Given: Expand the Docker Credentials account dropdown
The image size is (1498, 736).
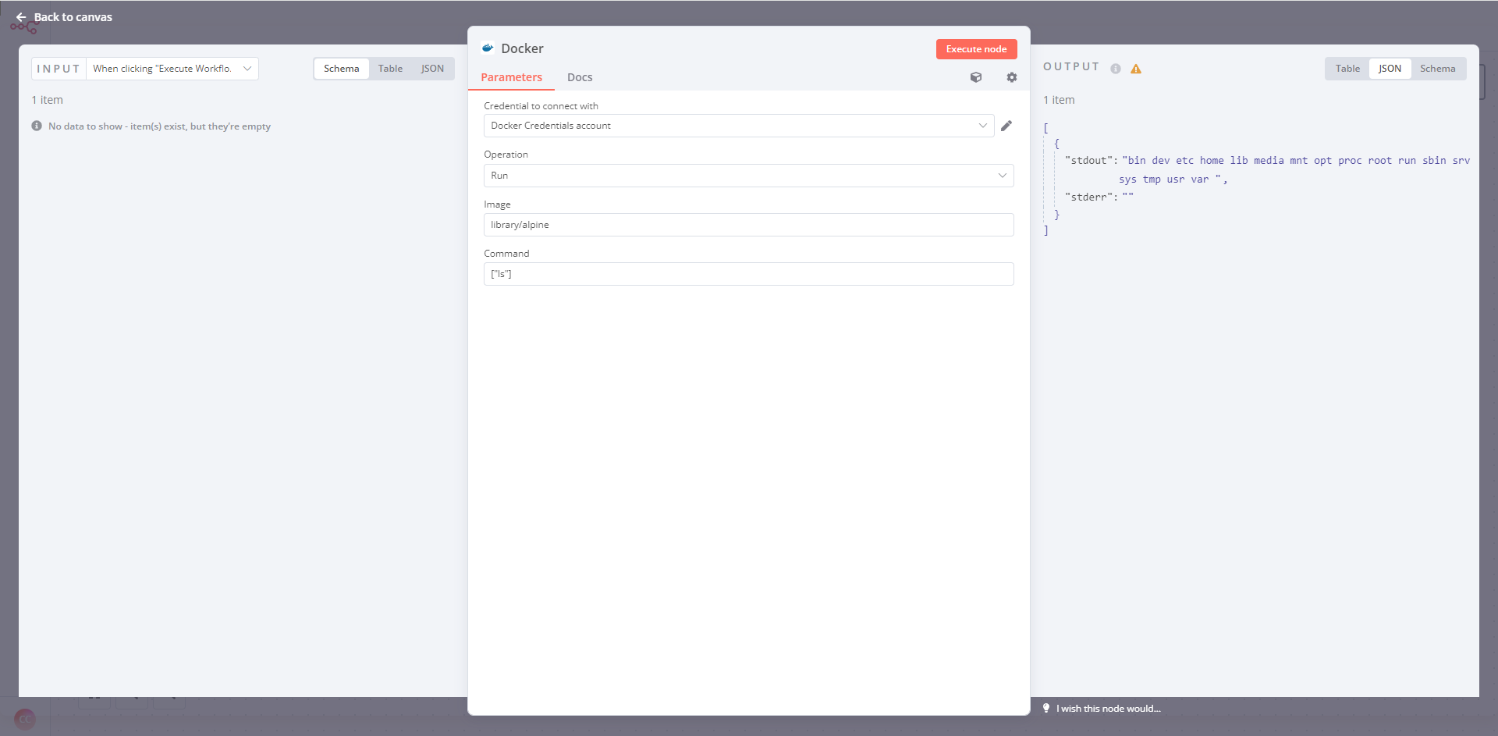Looking at the screenshot, I should click(739, 126).
